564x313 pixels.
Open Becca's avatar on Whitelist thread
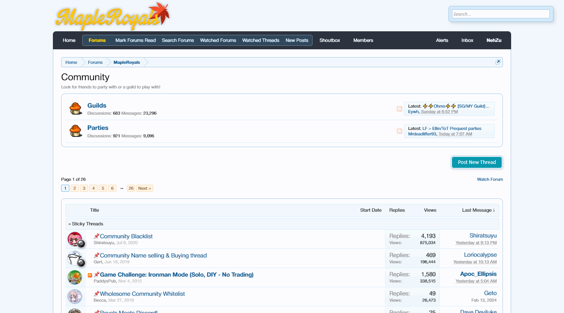75,297
